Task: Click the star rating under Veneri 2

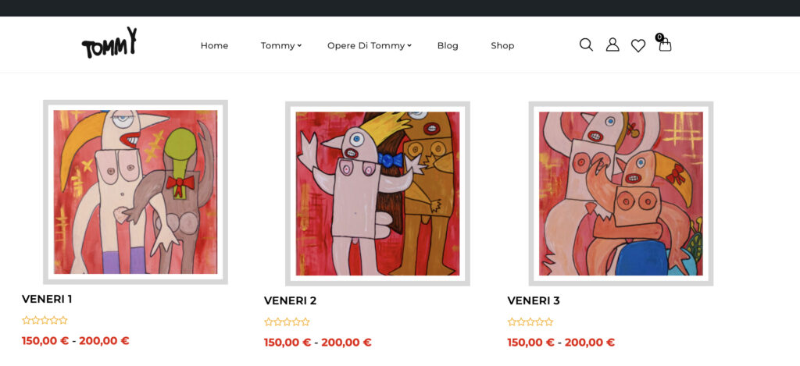Action: click(287, 322)
